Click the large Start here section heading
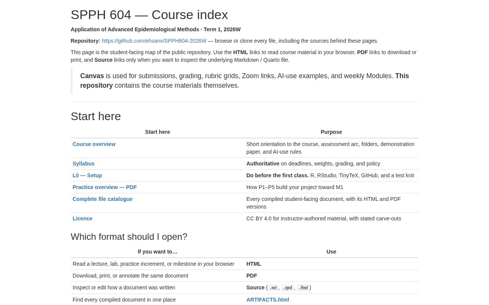 coord(96,116)
